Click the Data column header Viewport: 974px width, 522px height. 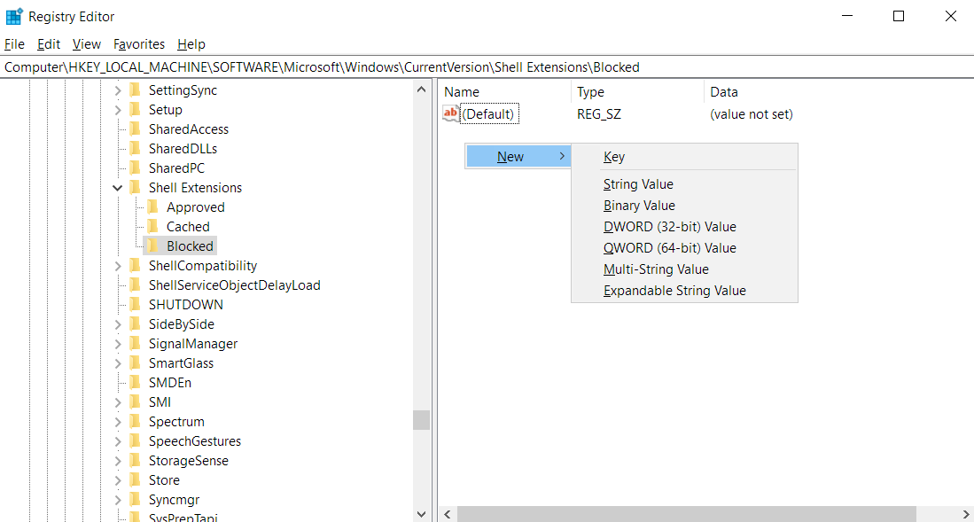[x=724, y=91]
